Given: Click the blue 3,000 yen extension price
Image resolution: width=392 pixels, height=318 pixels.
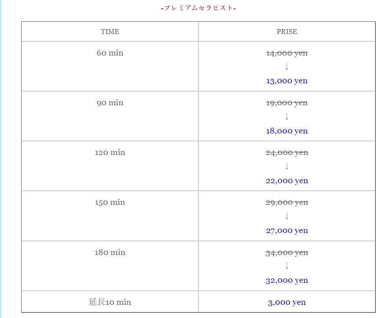Looking at the screenshot, I should tap(287, 302).
